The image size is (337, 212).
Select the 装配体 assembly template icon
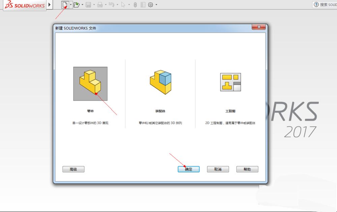(160, 82)
